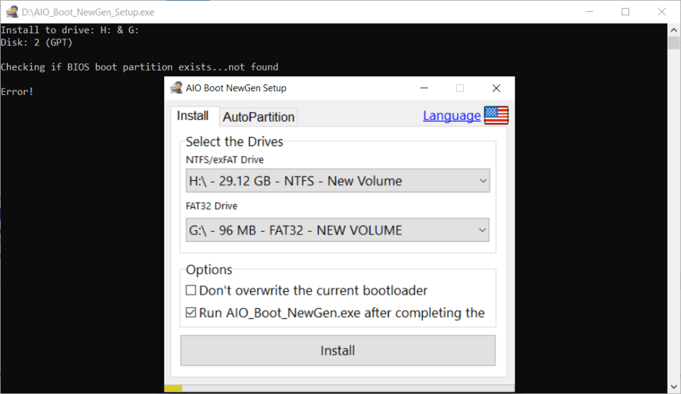Click the scroll-up arrow on the console scrollbar
The width and height of the screenshot is (681, 394).
click(x=673, y=29)
